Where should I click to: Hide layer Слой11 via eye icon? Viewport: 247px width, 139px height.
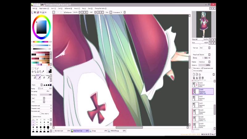tap(194, 83)
